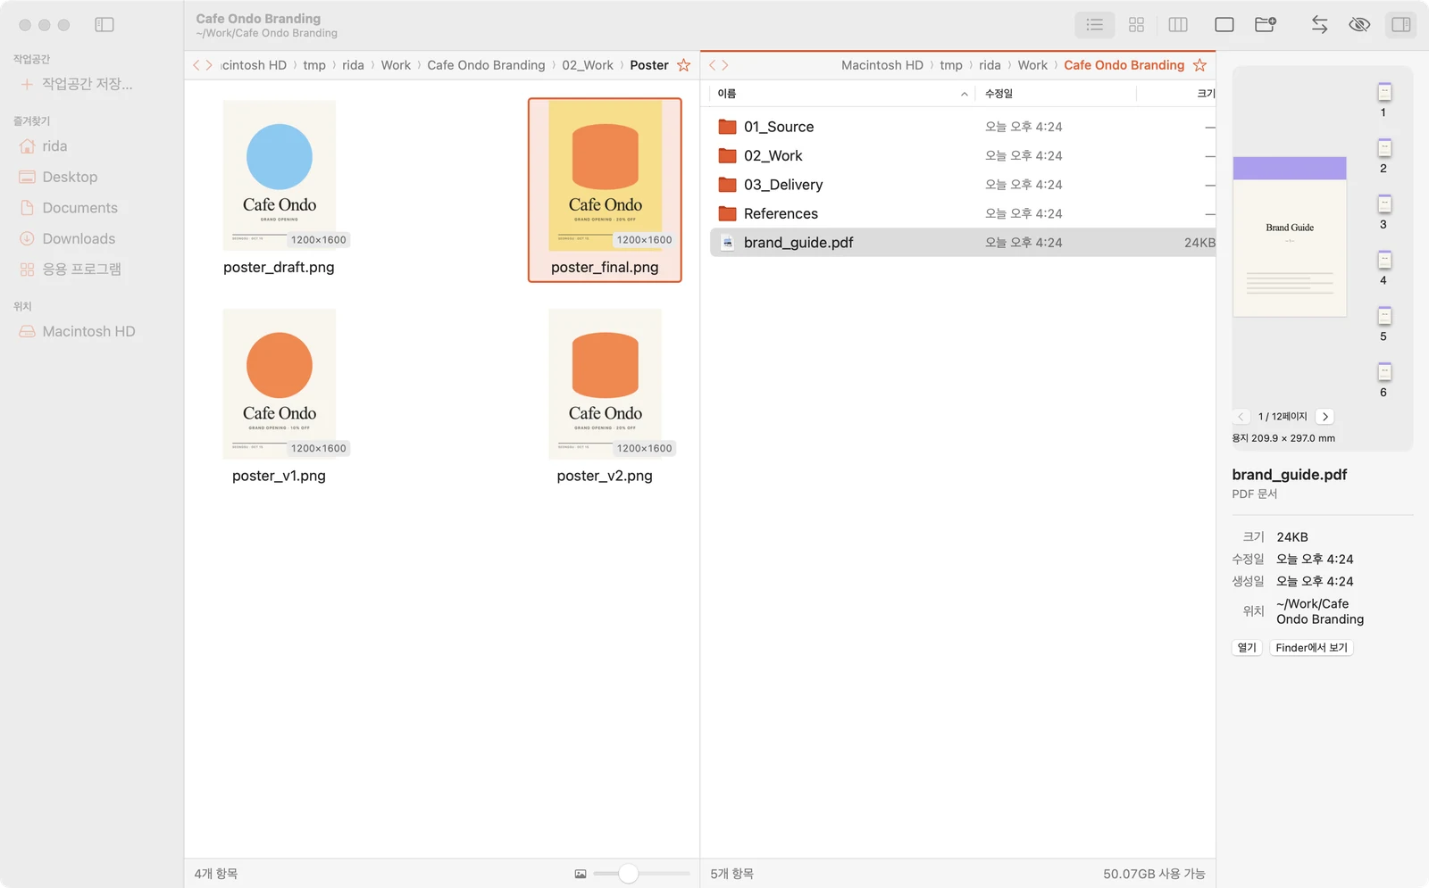Switch to column view mode
This screenshot has height=888, width=1429.
click(1178, 25)
